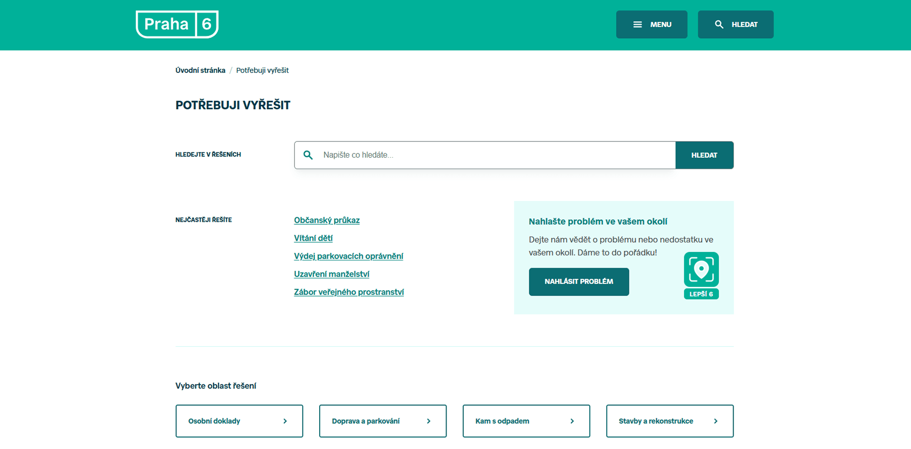This screenshot has width=911, height=449.
Task: Click the magnifier icon in header HLEDAT
Action: (719, 25)
